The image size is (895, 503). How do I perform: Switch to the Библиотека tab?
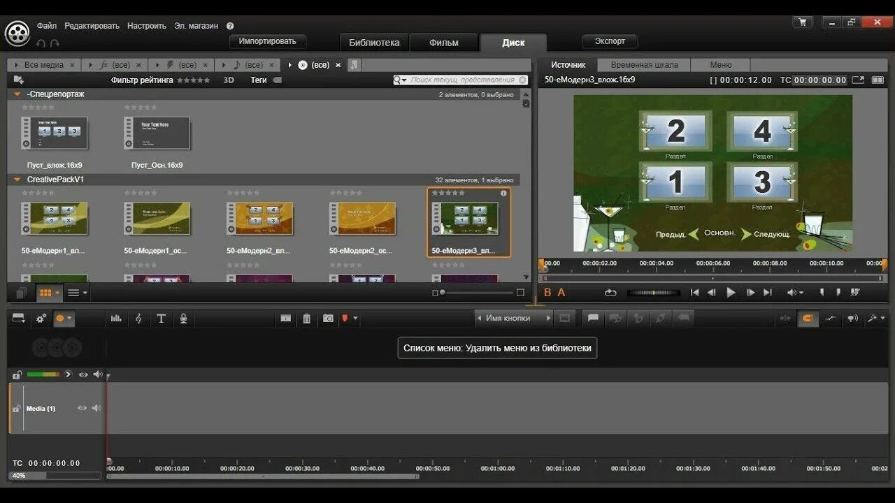coord(374,43)
